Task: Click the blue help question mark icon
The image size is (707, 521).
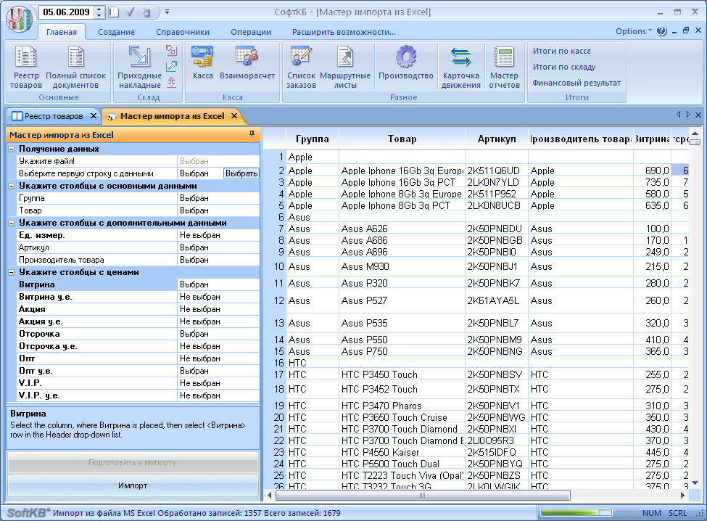Action: (x=661, y=31)
